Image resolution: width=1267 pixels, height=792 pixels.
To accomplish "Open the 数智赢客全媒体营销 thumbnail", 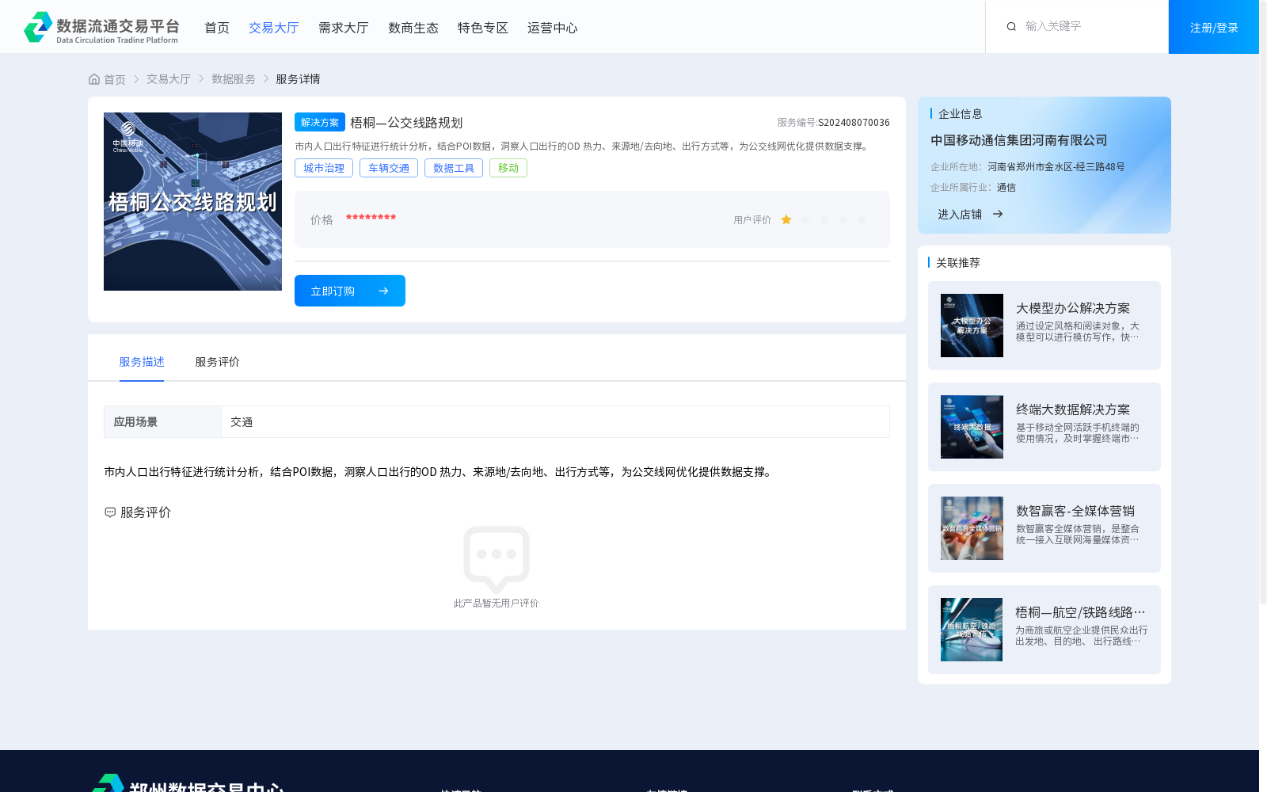I will (972, 528).
